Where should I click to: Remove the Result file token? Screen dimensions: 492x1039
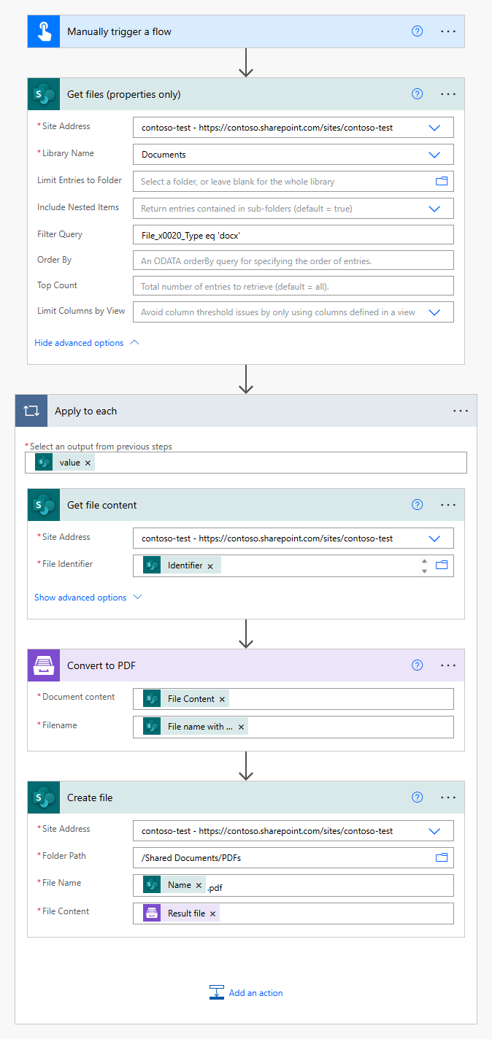tap(213, 914)
